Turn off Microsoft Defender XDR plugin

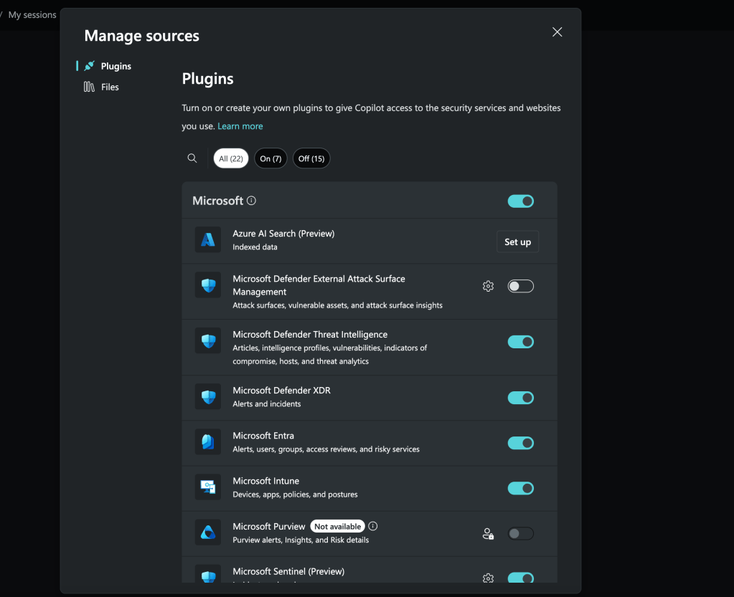click(520, 398)
